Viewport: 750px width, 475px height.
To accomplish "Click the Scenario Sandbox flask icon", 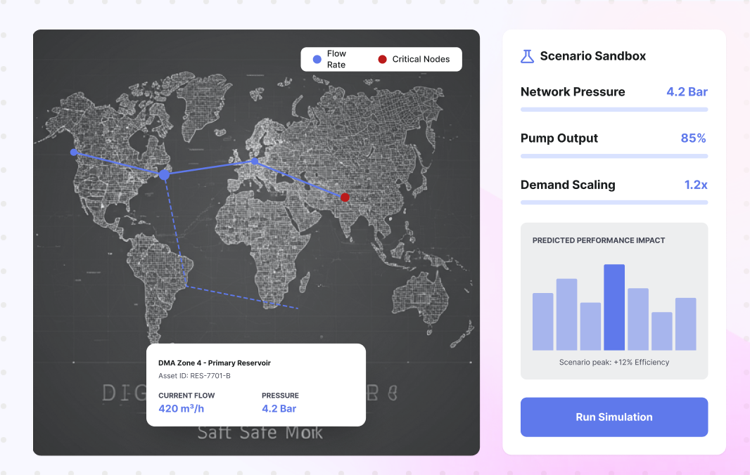I will pos(527,56).
